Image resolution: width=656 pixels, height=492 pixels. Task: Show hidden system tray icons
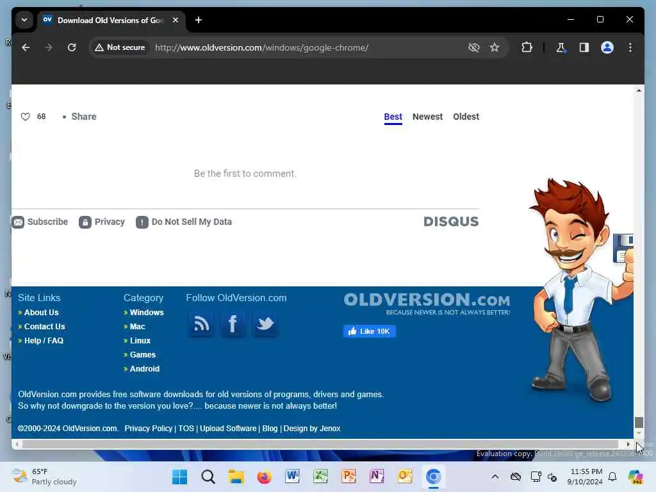click(x=495, y=477)
